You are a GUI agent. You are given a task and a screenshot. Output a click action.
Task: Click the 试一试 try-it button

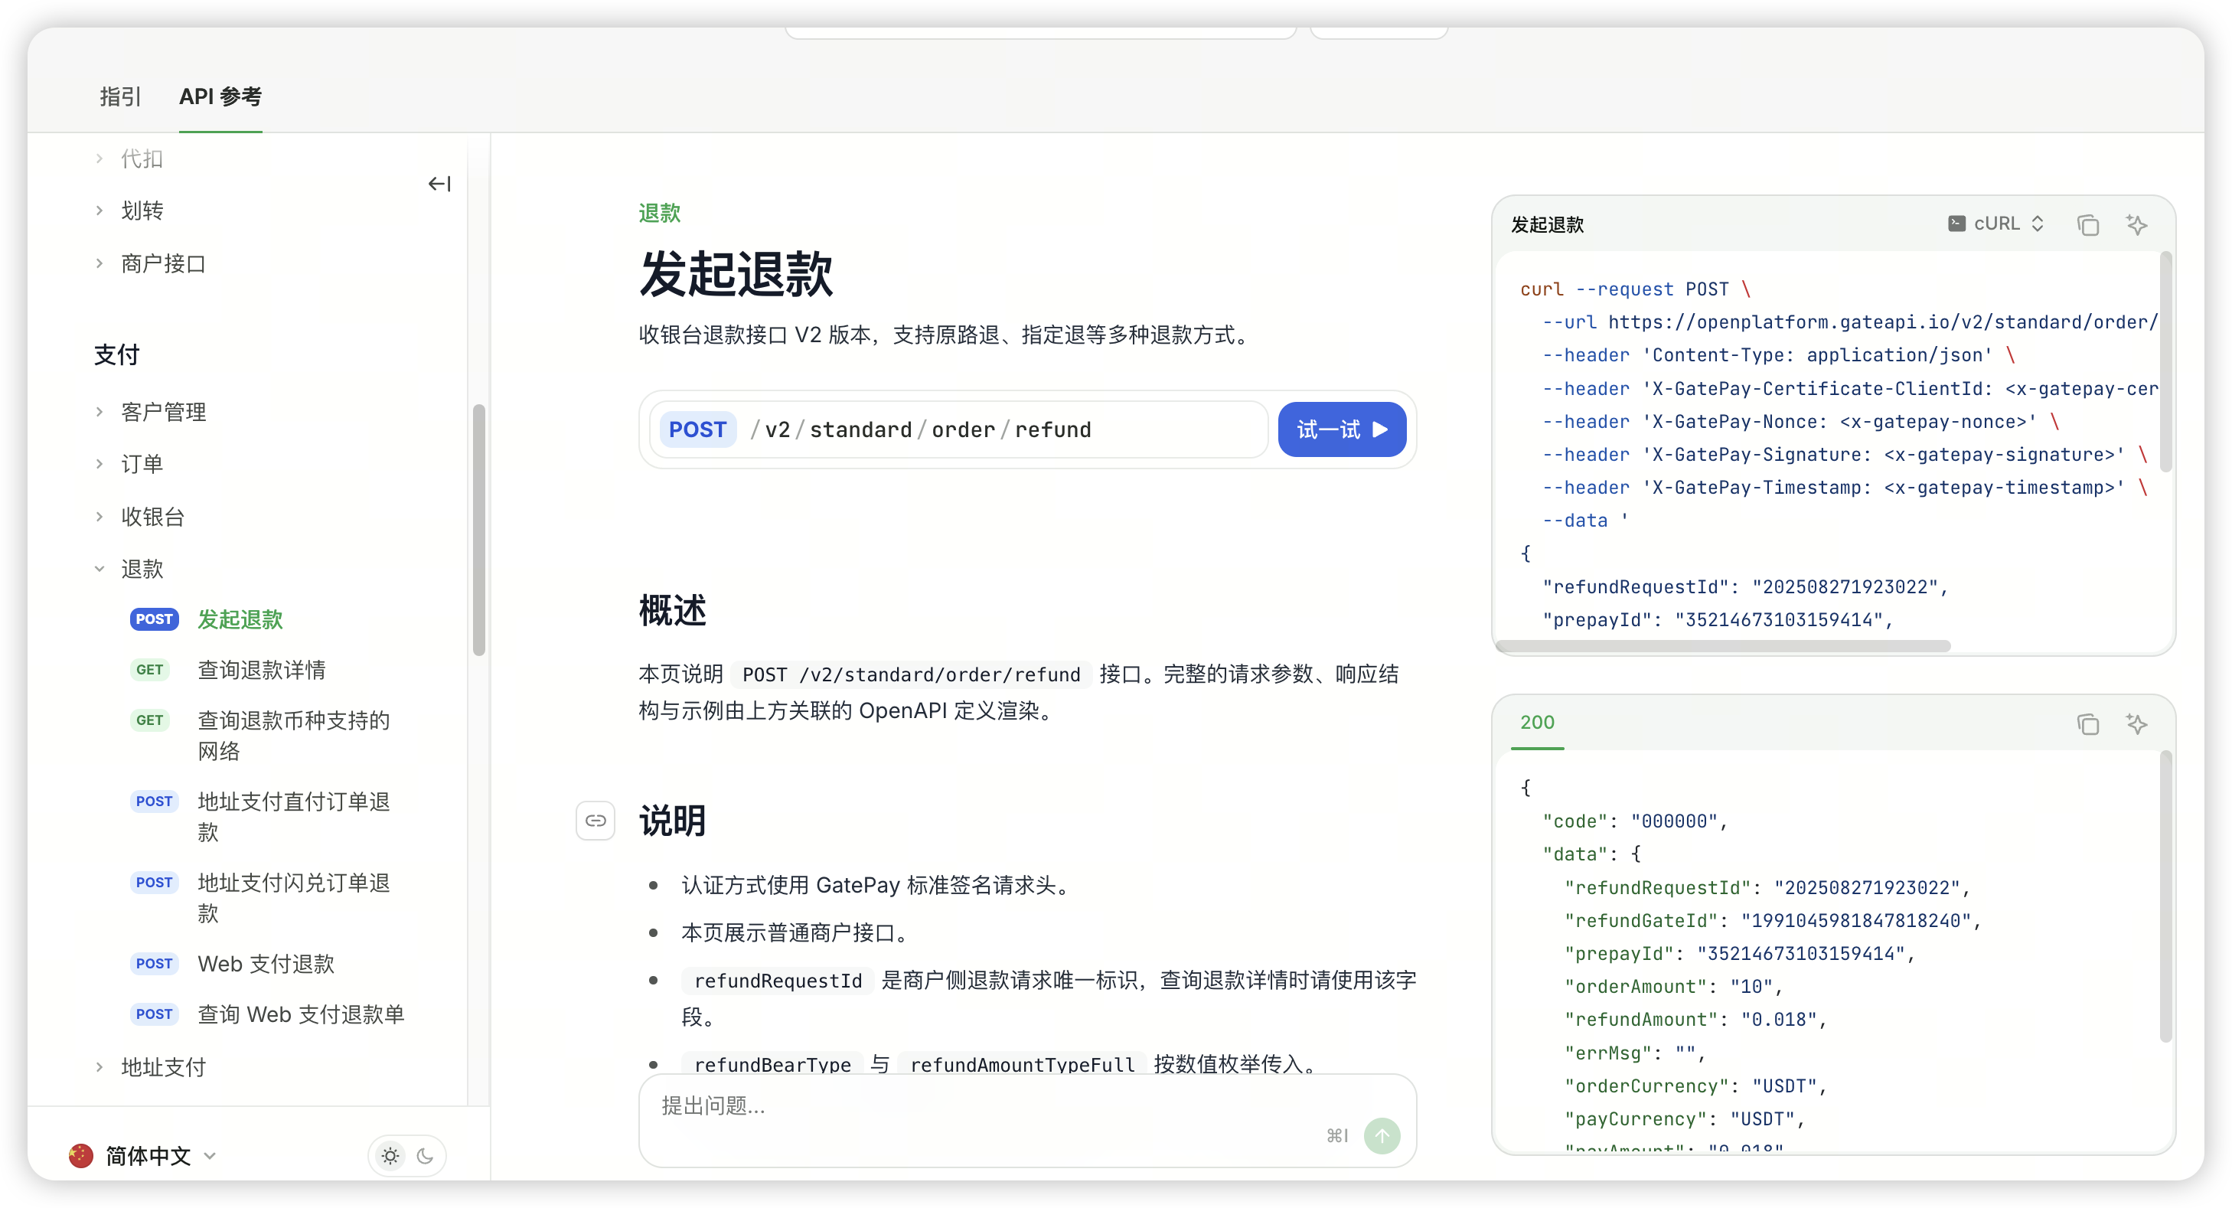pos(1341,429)
